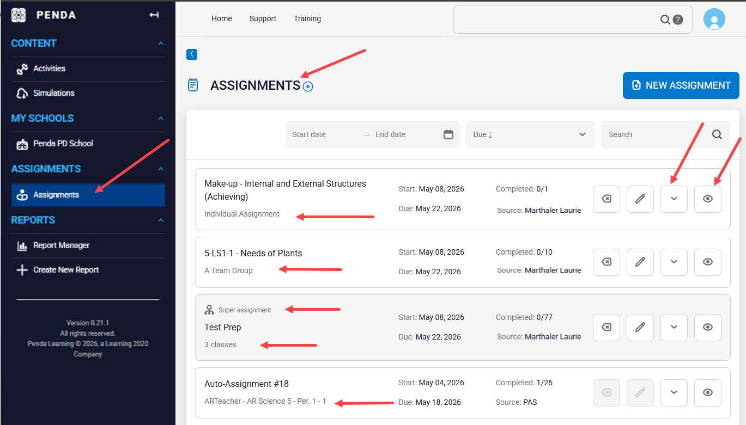View the Auto-Assignment #18 assignment
746x425 pixels.
(x=708, y=393)
